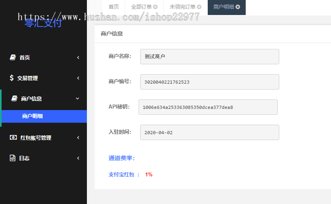The image size is (331, 204).
Task: Click the 商户名称 label
Action: pos(120,56)
